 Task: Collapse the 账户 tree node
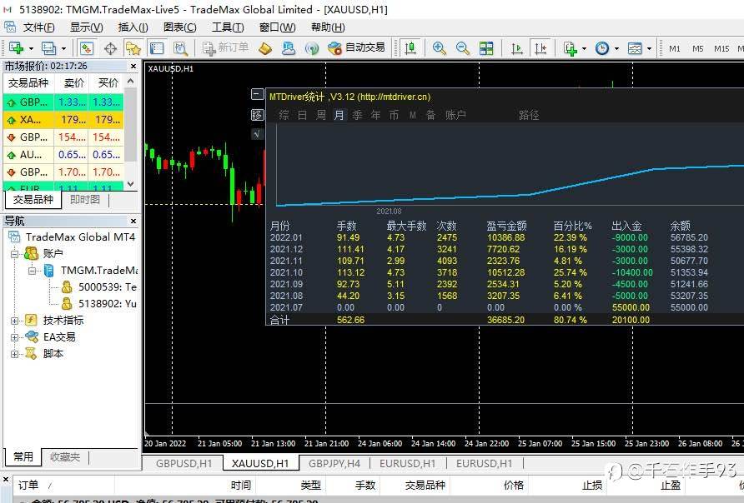15,254
